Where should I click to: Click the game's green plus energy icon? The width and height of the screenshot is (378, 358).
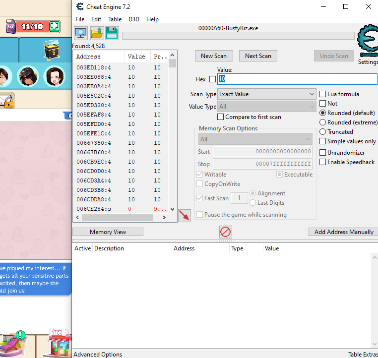coord(55,26)
